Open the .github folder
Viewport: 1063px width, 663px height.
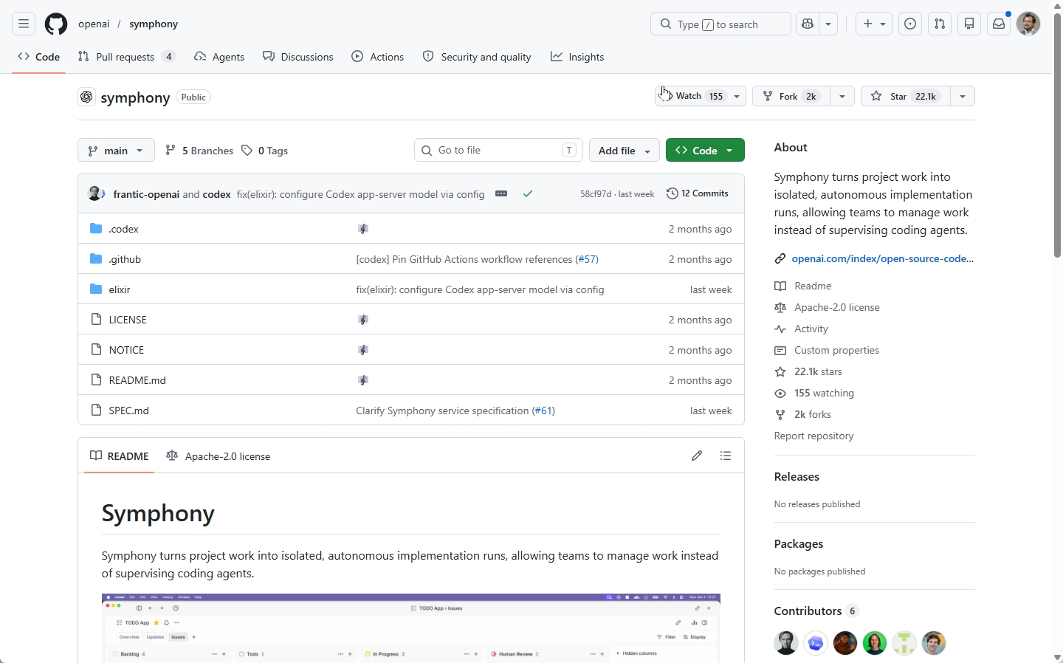click(x=125, y=259)
